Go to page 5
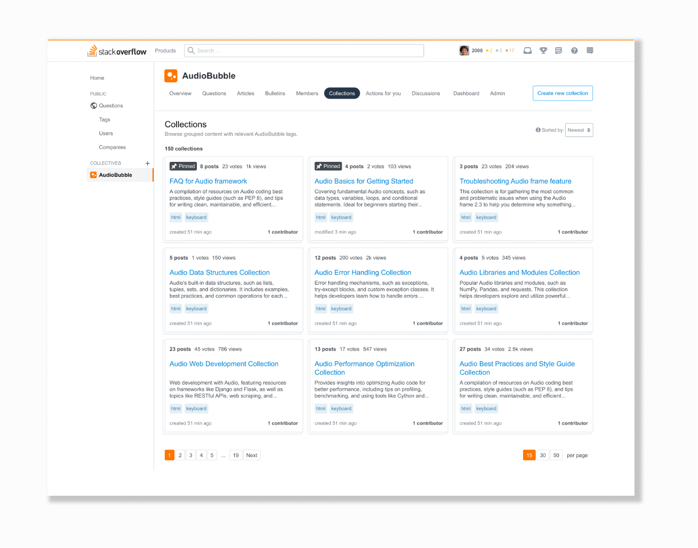Screen dimensions: 698x548 click(212, 455)
